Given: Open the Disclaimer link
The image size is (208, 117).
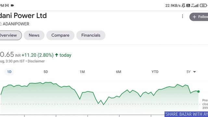Looking at the screenshot, I should [x=36, y=61].
